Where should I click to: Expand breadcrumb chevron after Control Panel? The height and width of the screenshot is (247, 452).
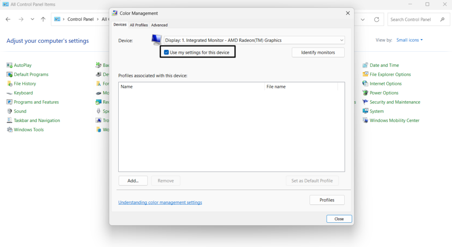click(98, 19)
